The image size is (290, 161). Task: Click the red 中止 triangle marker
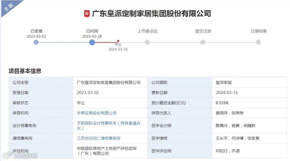click(x=118, y=41)
